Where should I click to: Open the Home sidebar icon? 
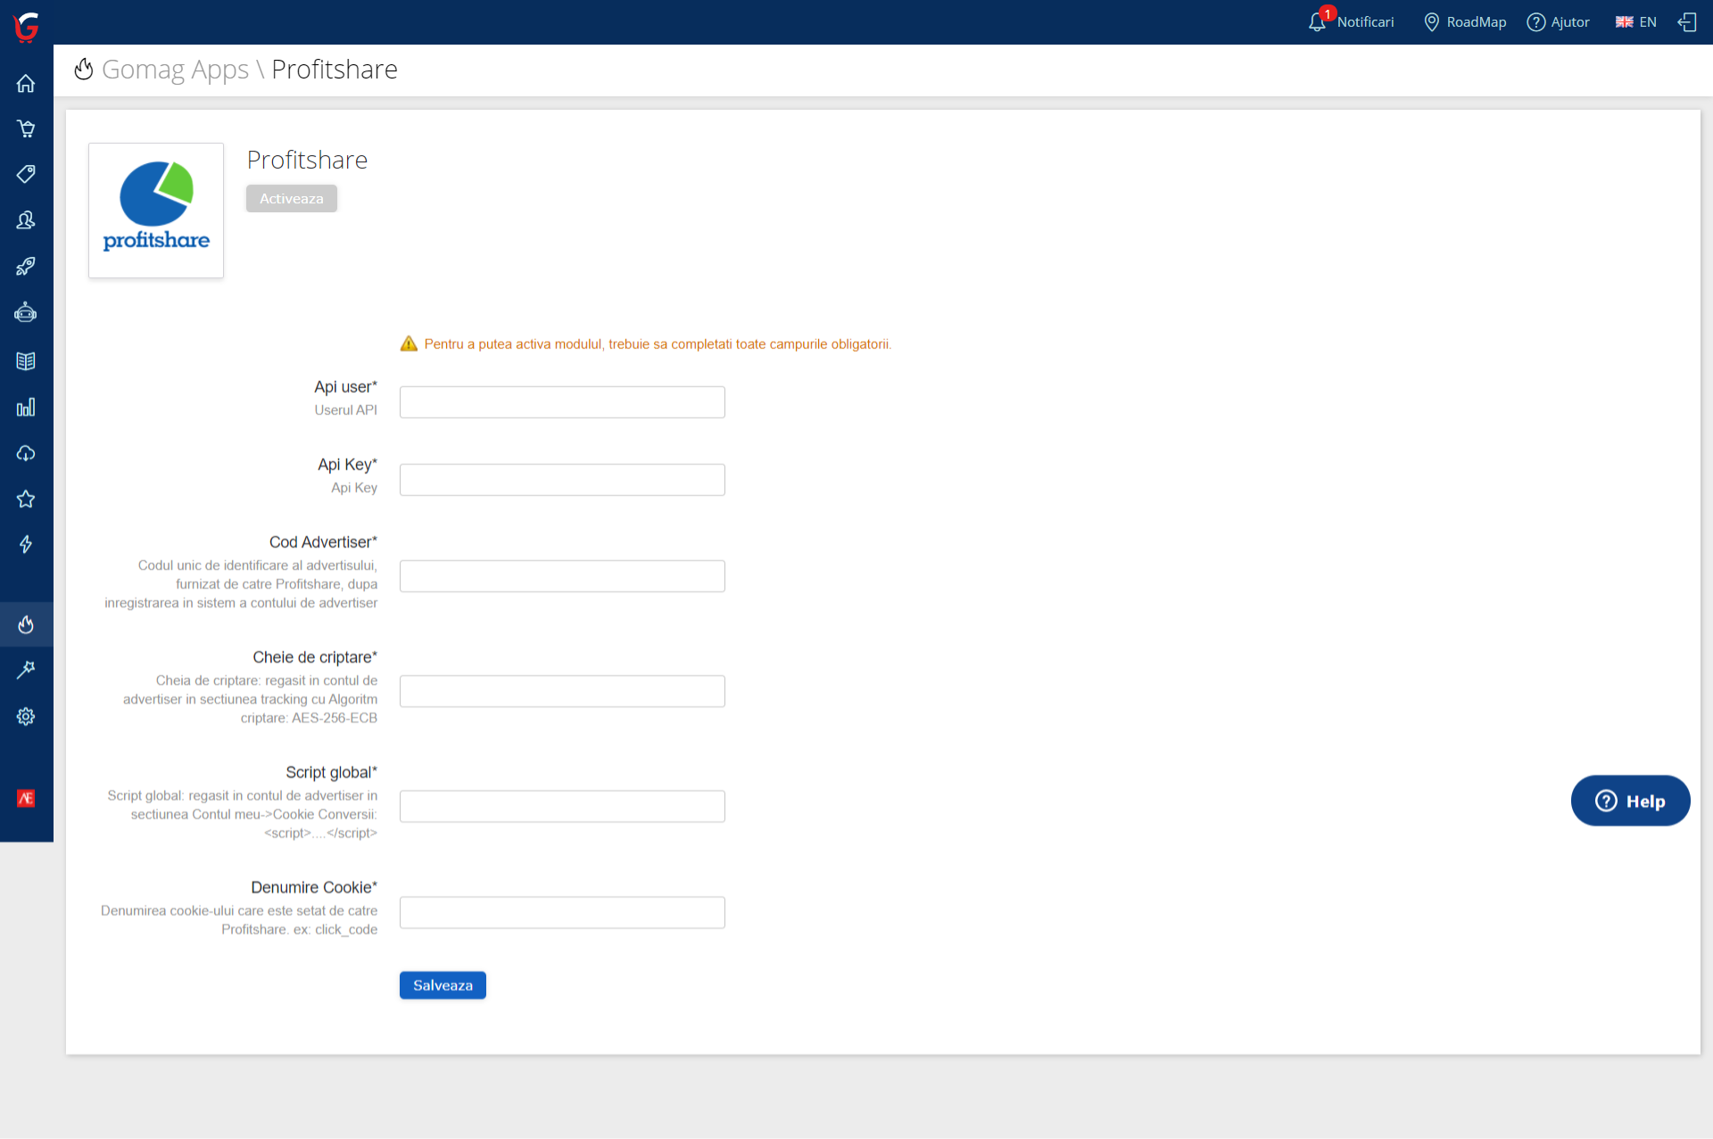coord(26,83)
